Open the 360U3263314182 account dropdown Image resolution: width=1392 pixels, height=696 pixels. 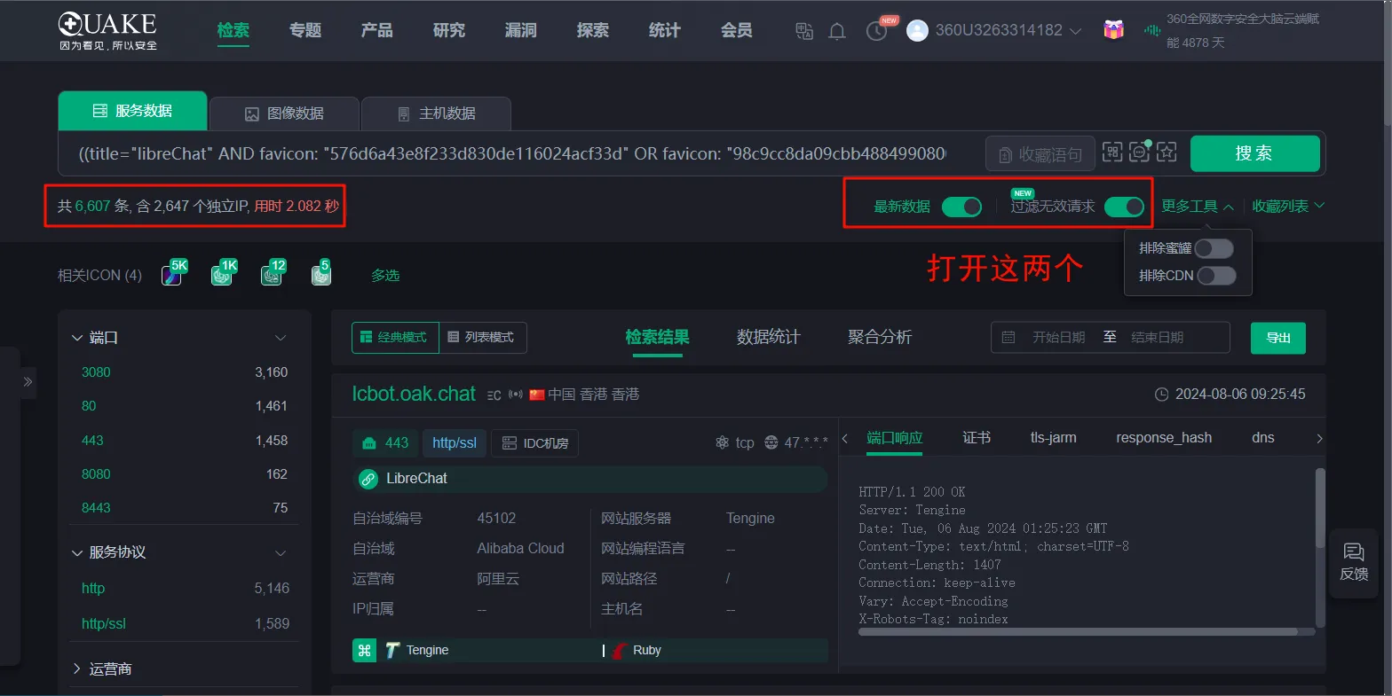(1007, 30)
